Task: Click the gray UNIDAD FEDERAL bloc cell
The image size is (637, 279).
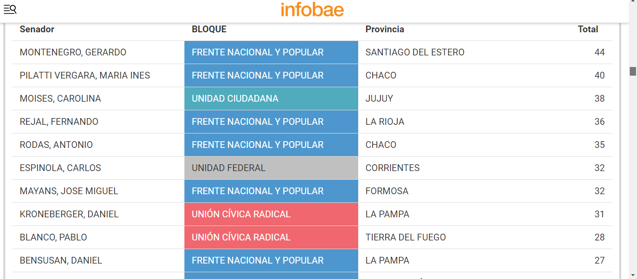Action: coord(271,168)
